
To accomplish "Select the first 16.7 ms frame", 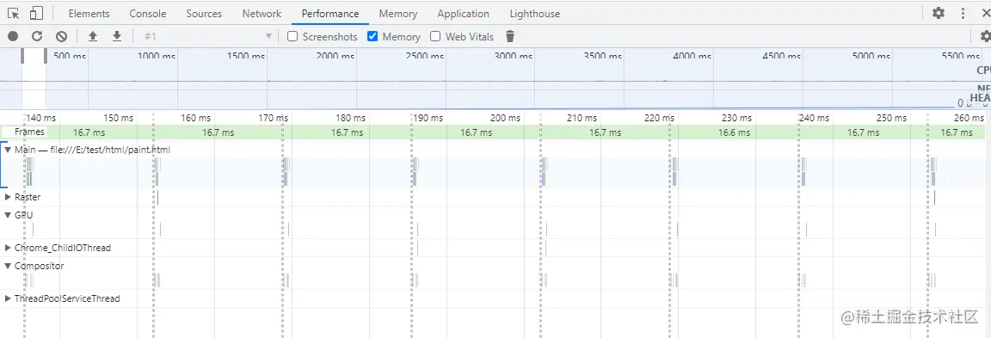I will tap(89, 132).
